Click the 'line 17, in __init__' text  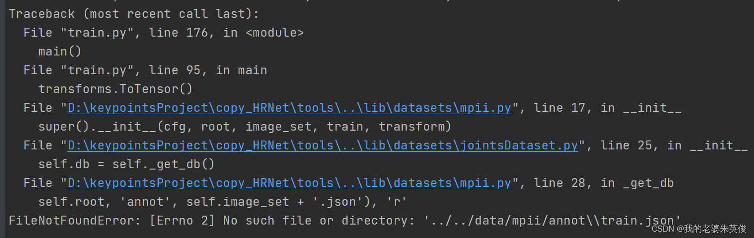(x=607, y=108)
